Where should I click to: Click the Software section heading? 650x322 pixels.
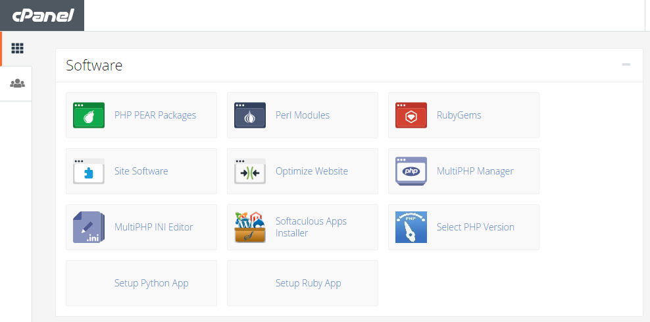pos(94,65)
